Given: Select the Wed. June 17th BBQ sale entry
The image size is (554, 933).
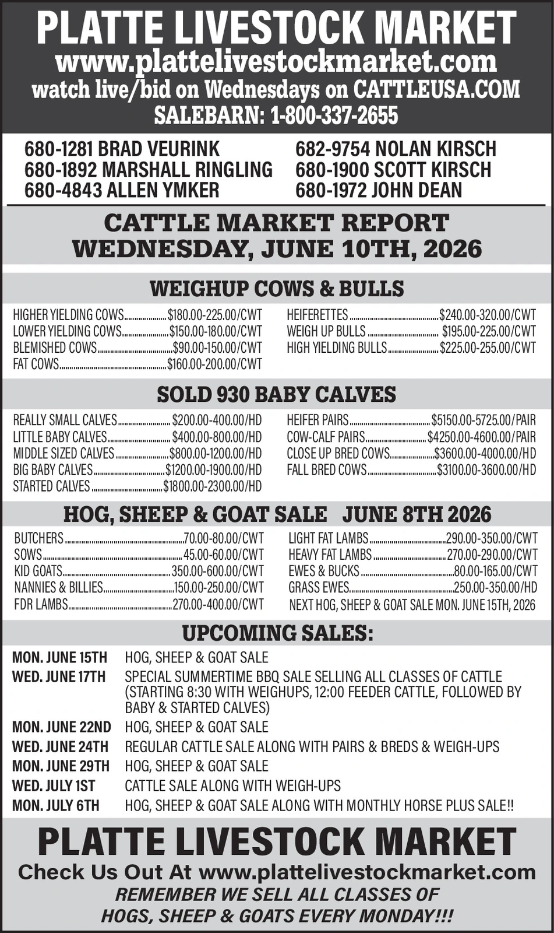Looking at the screenshot, I should (x=267, y=692).
